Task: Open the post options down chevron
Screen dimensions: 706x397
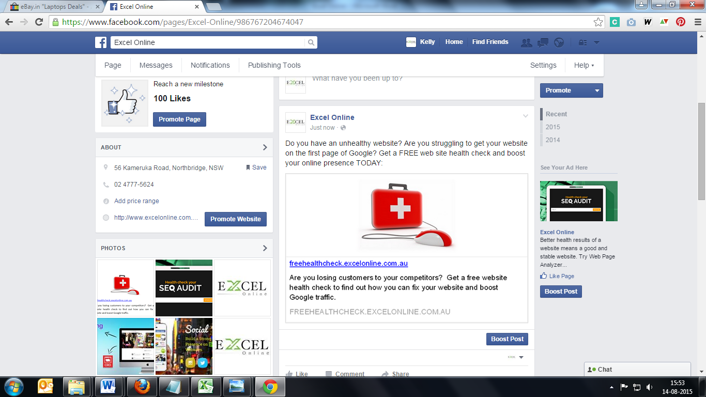Action: [526, 116]
